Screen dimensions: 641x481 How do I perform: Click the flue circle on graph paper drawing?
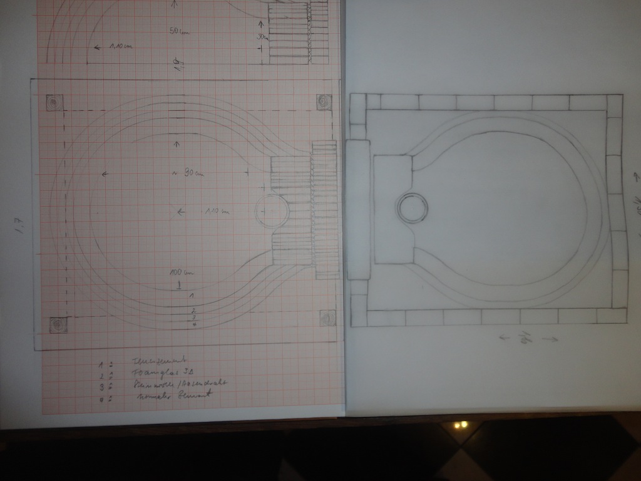point(272,210)
